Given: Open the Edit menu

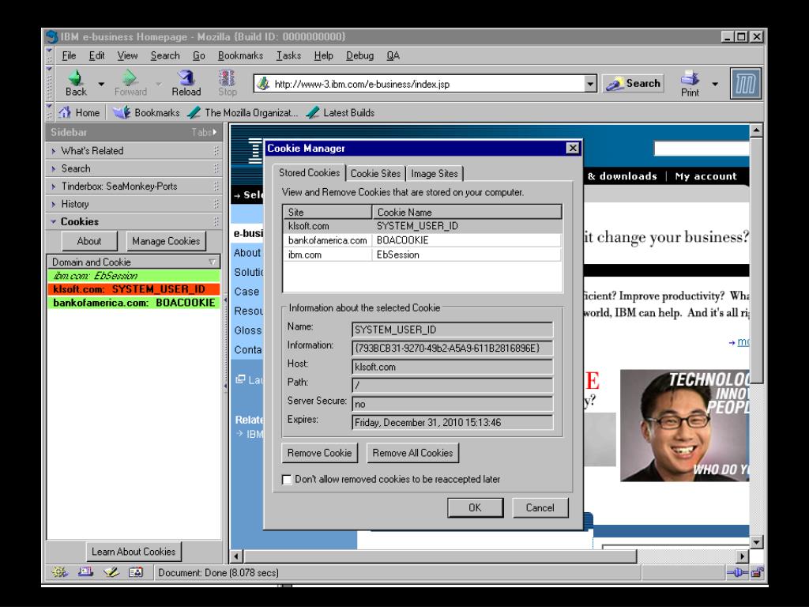Looking at the screenshot, I should pos(96,56).
